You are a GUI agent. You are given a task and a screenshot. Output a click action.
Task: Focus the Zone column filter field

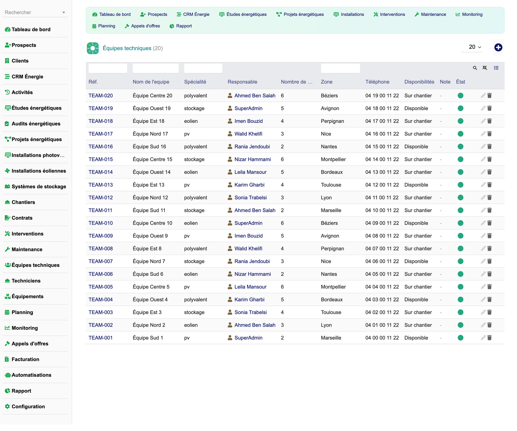tap(340, 68)
